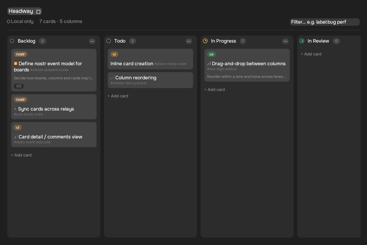This screenshot has width=367, height=245.
Task: Click the In Progress yellow status icon
Action: click(x=205, y=41)
